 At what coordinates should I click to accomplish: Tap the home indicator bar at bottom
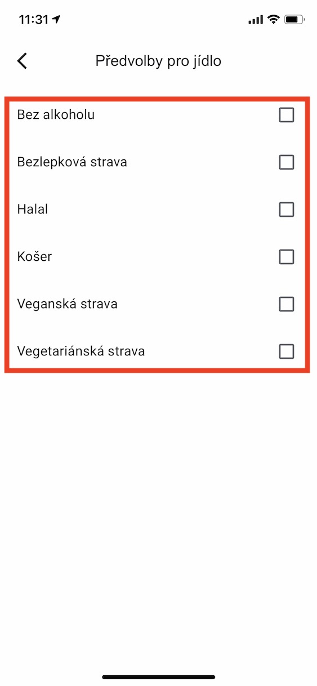point(158,676)
